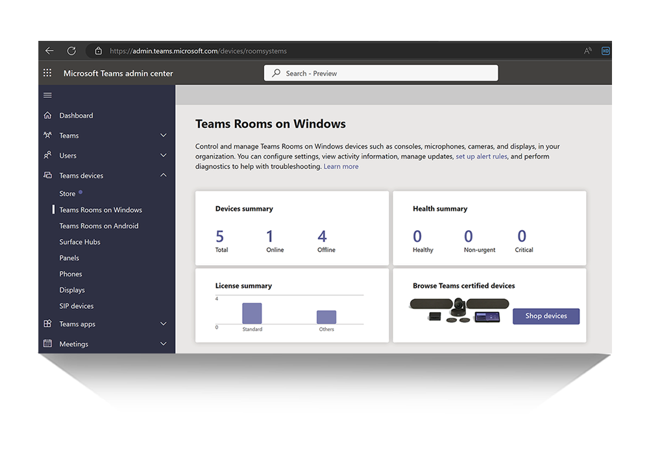649x454 pixels.
Task: Reload the page with refresh icon
Action: pos(71,51)
